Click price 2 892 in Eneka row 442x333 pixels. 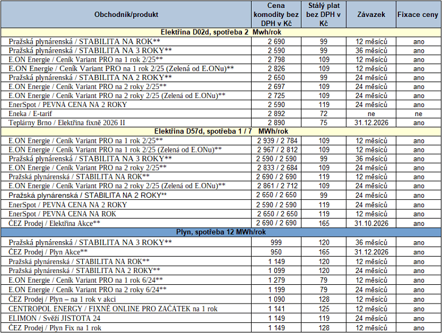tap(277, 113)
